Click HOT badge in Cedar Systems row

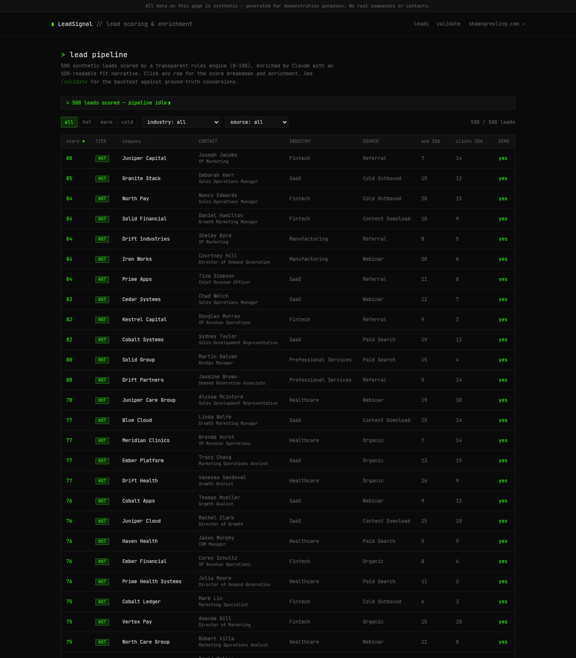tap(102, 300)
